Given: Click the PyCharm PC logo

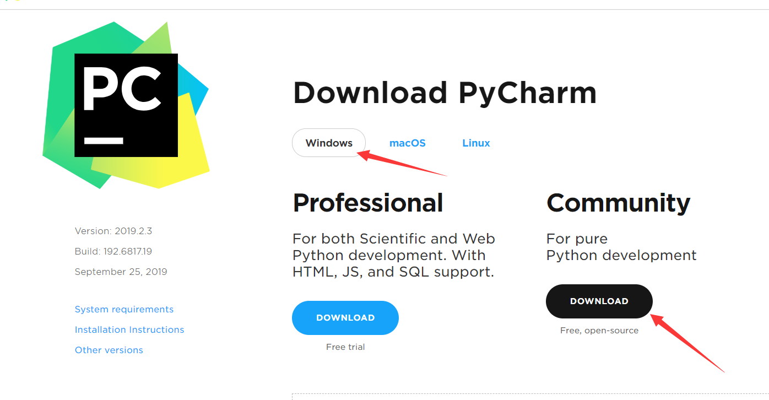Looking at the screenshot, I should (x=126, y=105).
